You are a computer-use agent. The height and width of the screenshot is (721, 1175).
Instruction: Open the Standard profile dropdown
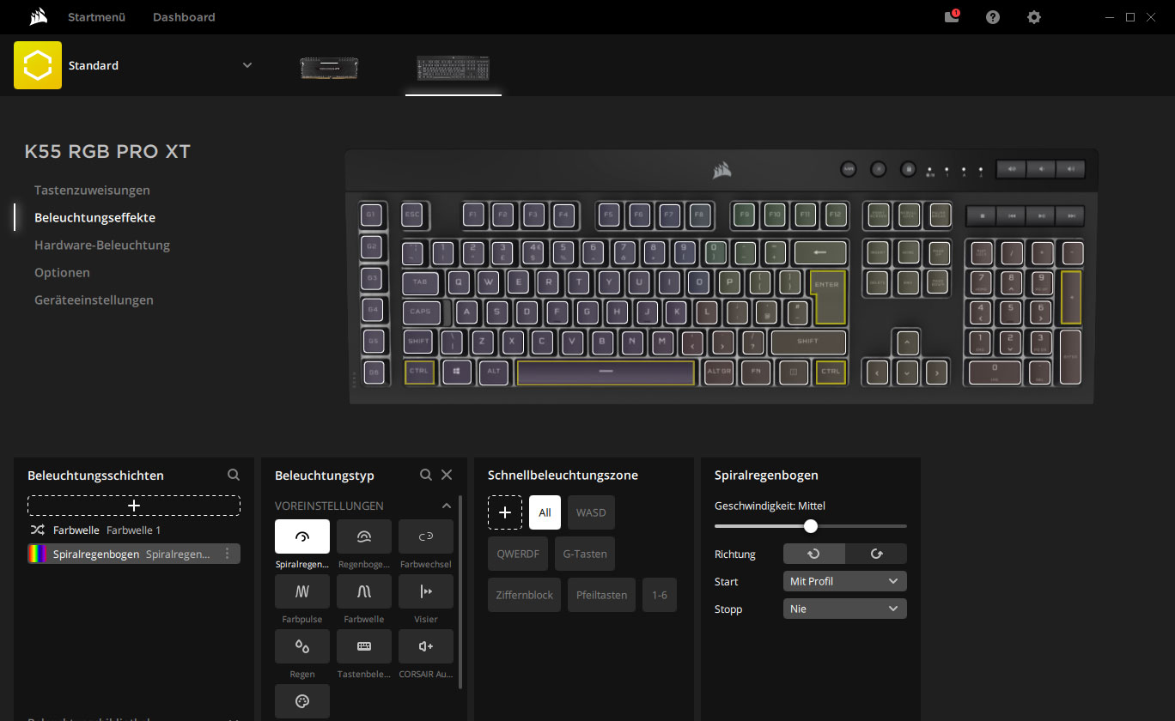pos(247,65)
